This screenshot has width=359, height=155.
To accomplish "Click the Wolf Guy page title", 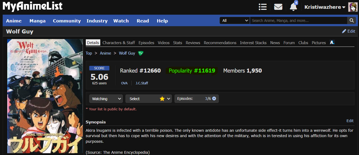I will point(20,31).
